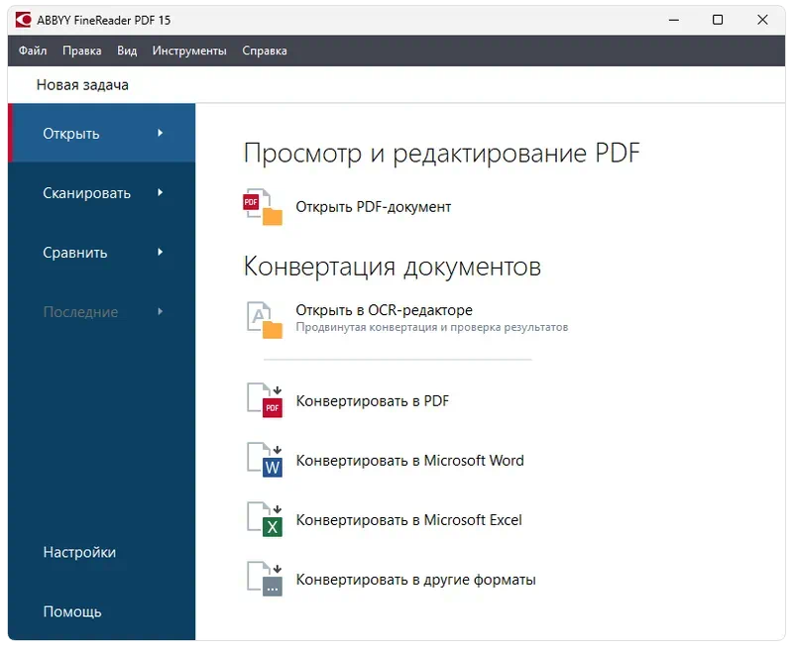This screenshot has height=648, width=793.
Task: Open the Инструменты menu
Action: (x=189, y=51)
